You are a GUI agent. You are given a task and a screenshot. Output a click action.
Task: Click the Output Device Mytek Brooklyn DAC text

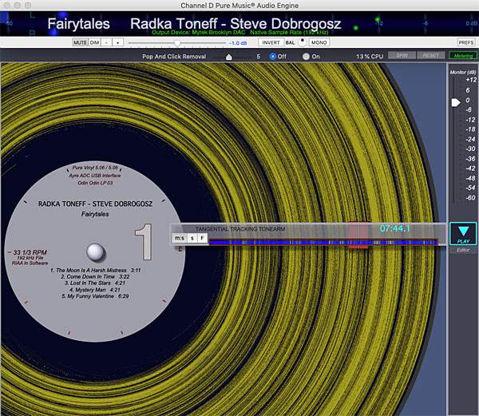[x=198, y=33]
